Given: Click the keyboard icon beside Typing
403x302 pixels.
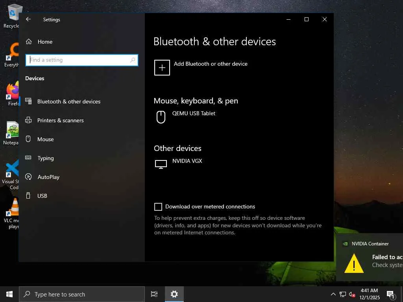Looking at the screenshot, I should click(x=28, y=158).
